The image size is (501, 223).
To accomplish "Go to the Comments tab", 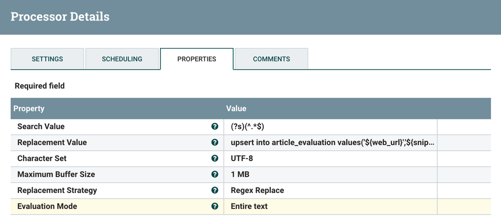I will point(271,59).
